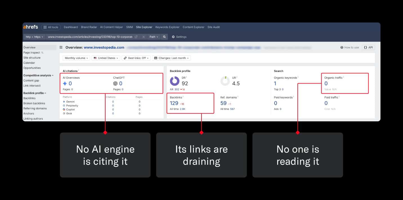Click the AI Overviews citation count
403x200 pixels.
coord(70,83)
